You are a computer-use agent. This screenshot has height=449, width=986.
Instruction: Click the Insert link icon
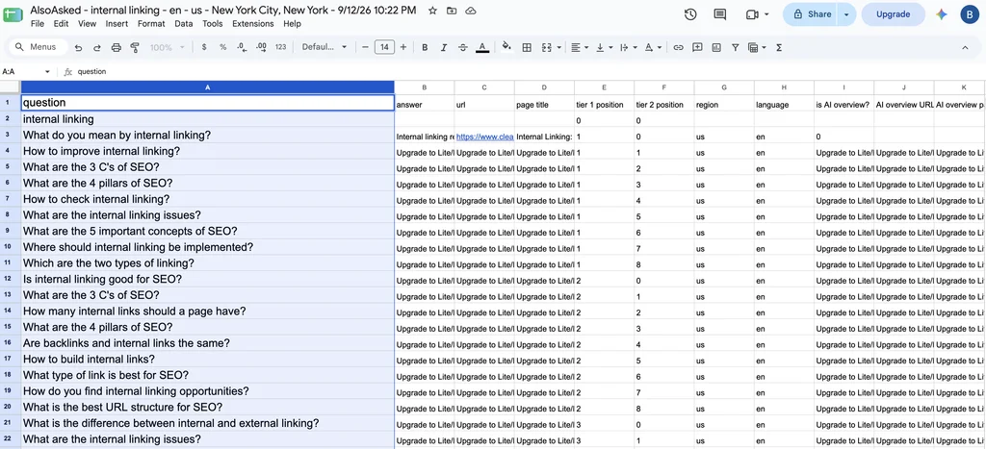coord(678,47)
